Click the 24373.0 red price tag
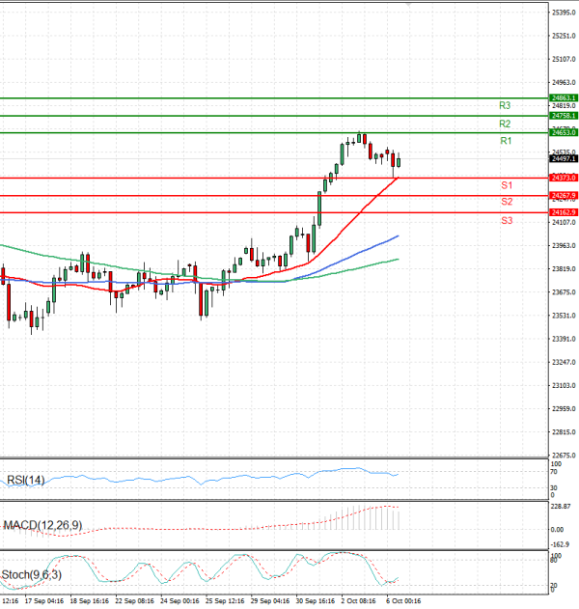 pyautogui.click(x=564, y=178)
